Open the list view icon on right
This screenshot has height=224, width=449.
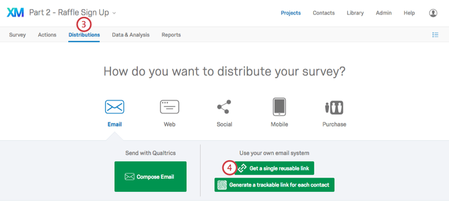[435, 35]
